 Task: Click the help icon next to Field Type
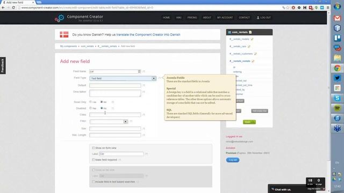[x=159, y=78]
